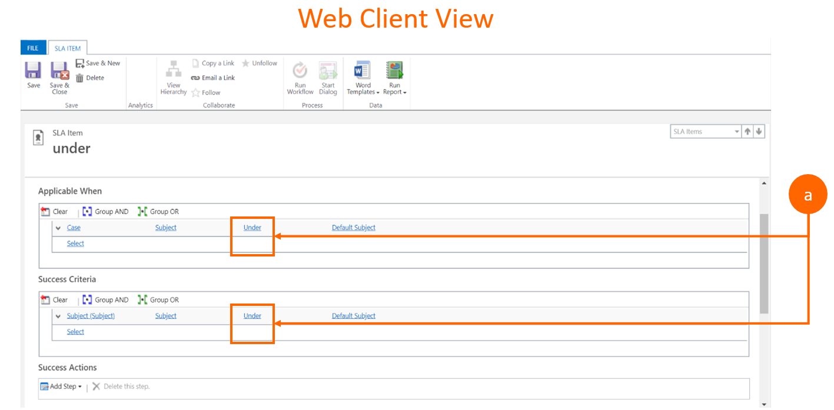Viewport: 834px width, 410px height.
Task: Click Select link under Success Criteria
Action: click(x=75, y=332)
